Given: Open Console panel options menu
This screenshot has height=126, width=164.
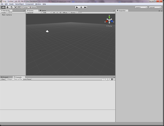Looking at the screenshot, I should coord(114,77).
